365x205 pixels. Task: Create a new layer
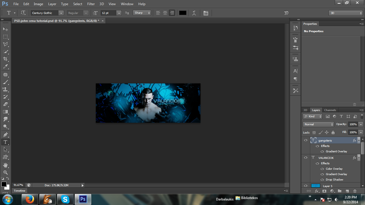coord(347,191)
